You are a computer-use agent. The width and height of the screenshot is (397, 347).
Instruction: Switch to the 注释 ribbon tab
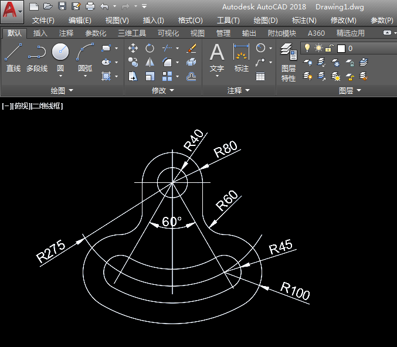click(x=66, y=33)
